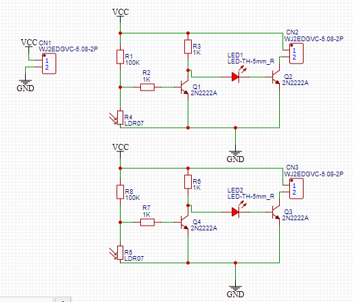Click pin 2 of connector CN2
This screenshot has height=302, width=353.
click(294, 57)
